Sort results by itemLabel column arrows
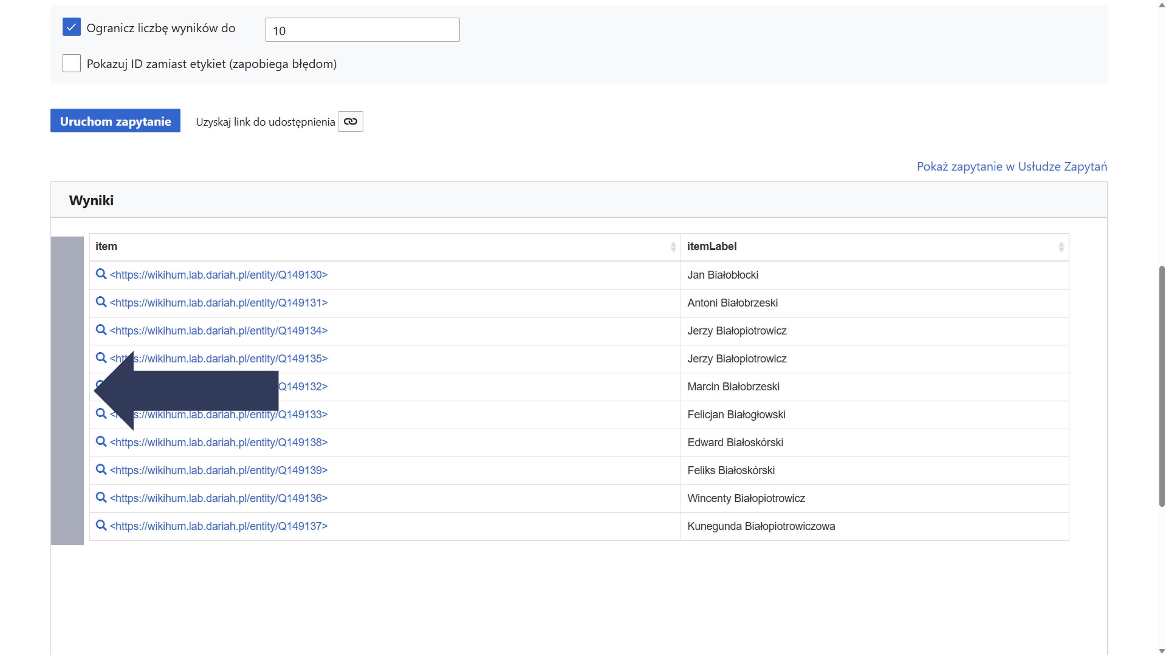 pos(1061,247)
